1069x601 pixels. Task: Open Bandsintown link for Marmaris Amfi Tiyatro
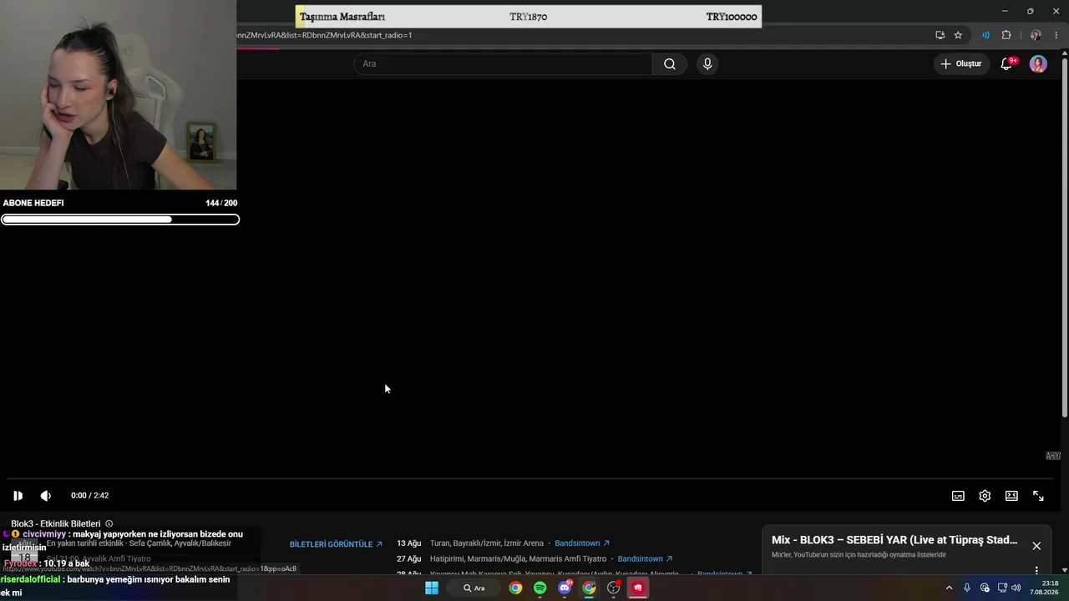[x=645, y=559]
